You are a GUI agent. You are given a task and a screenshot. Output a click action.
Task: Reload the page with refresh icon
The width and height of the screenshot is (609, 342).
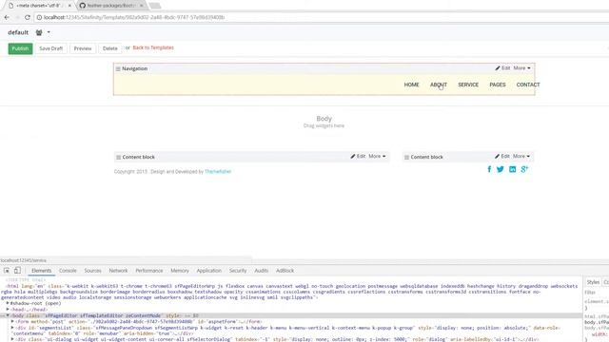click(x=28, y=17)
